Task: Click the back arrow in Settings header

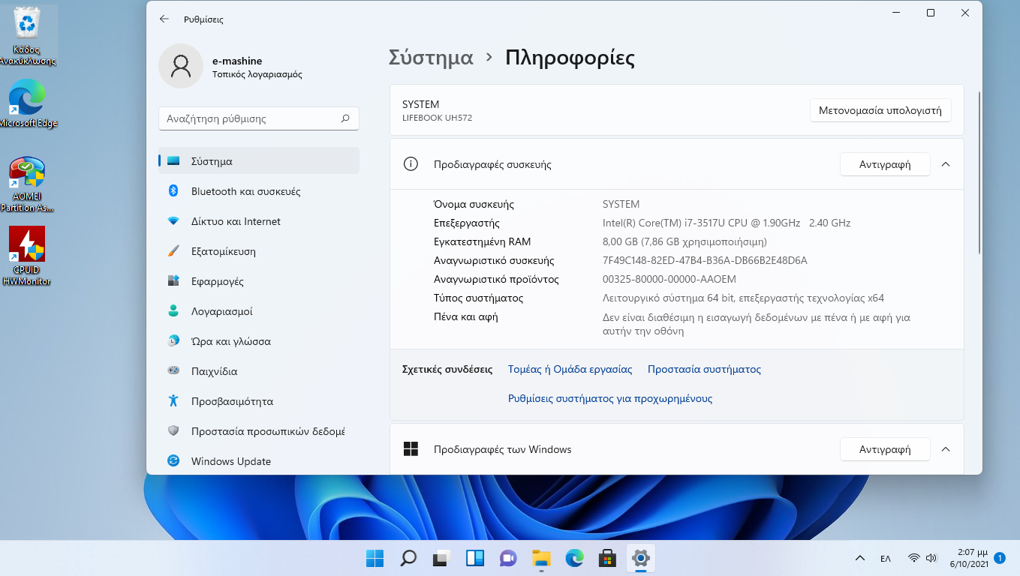Action: 164,19
